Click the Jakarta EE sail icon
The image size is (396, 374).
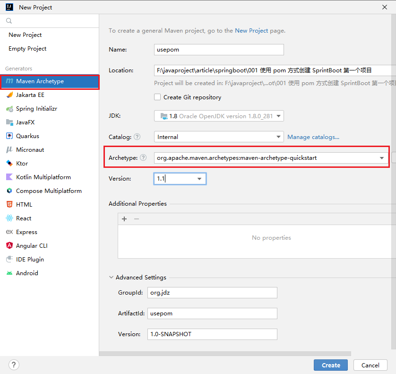9,95
